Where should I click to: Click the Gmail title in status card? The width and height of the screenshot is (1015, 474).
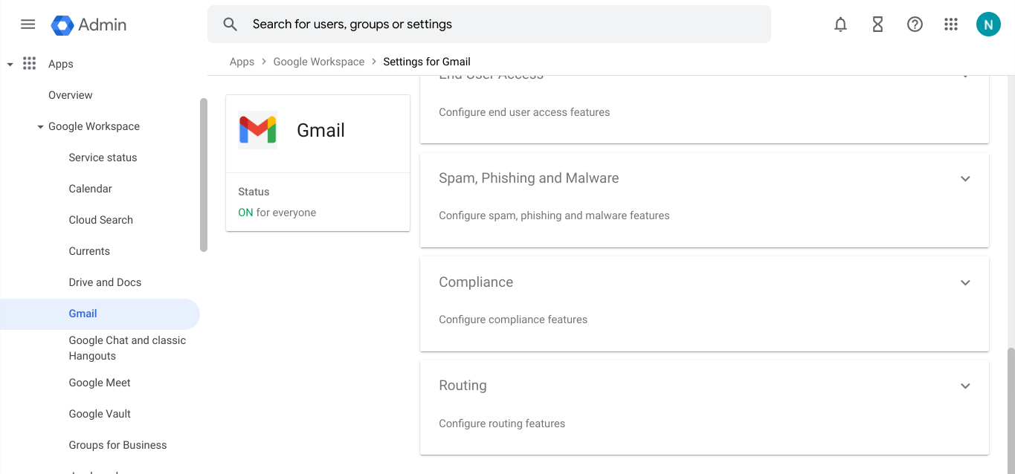[x=320, y=130]
